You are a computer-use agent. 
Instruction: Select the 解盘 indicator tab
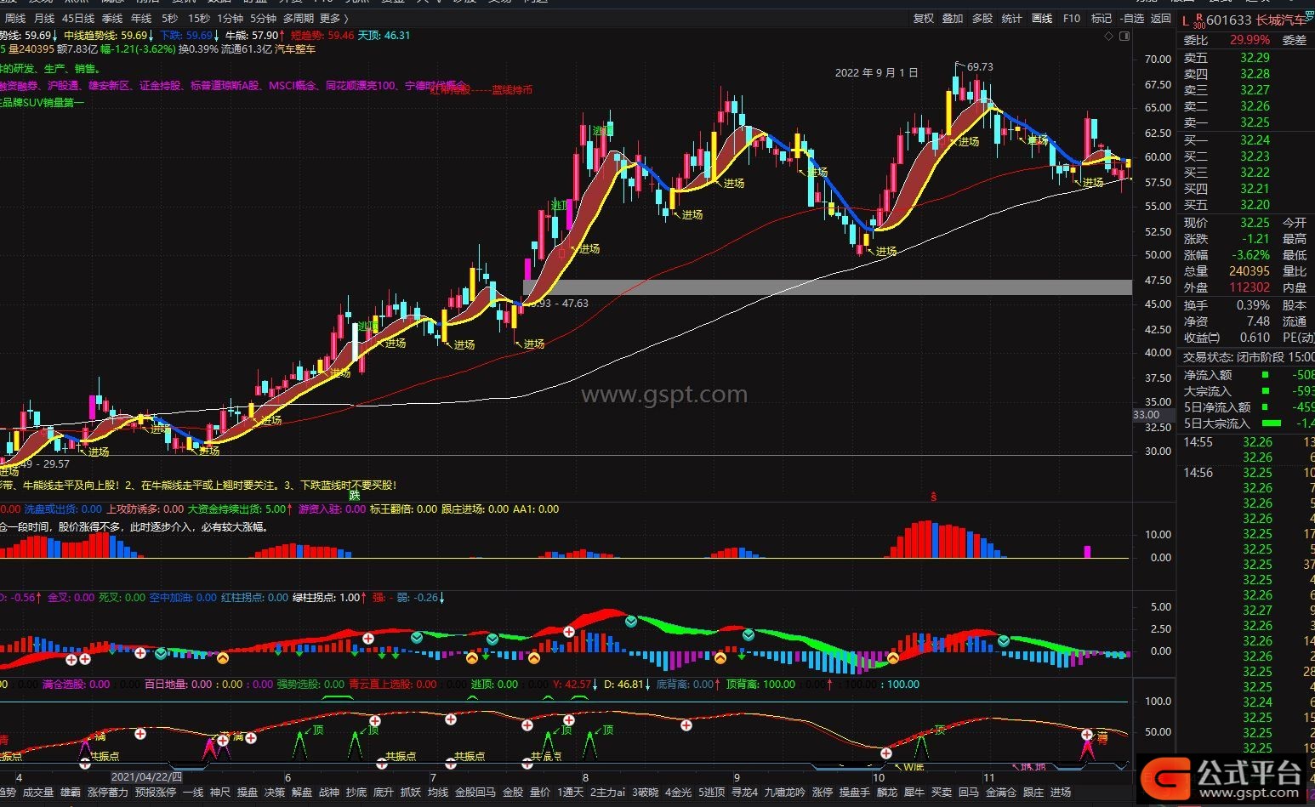(x=301, y=792)
